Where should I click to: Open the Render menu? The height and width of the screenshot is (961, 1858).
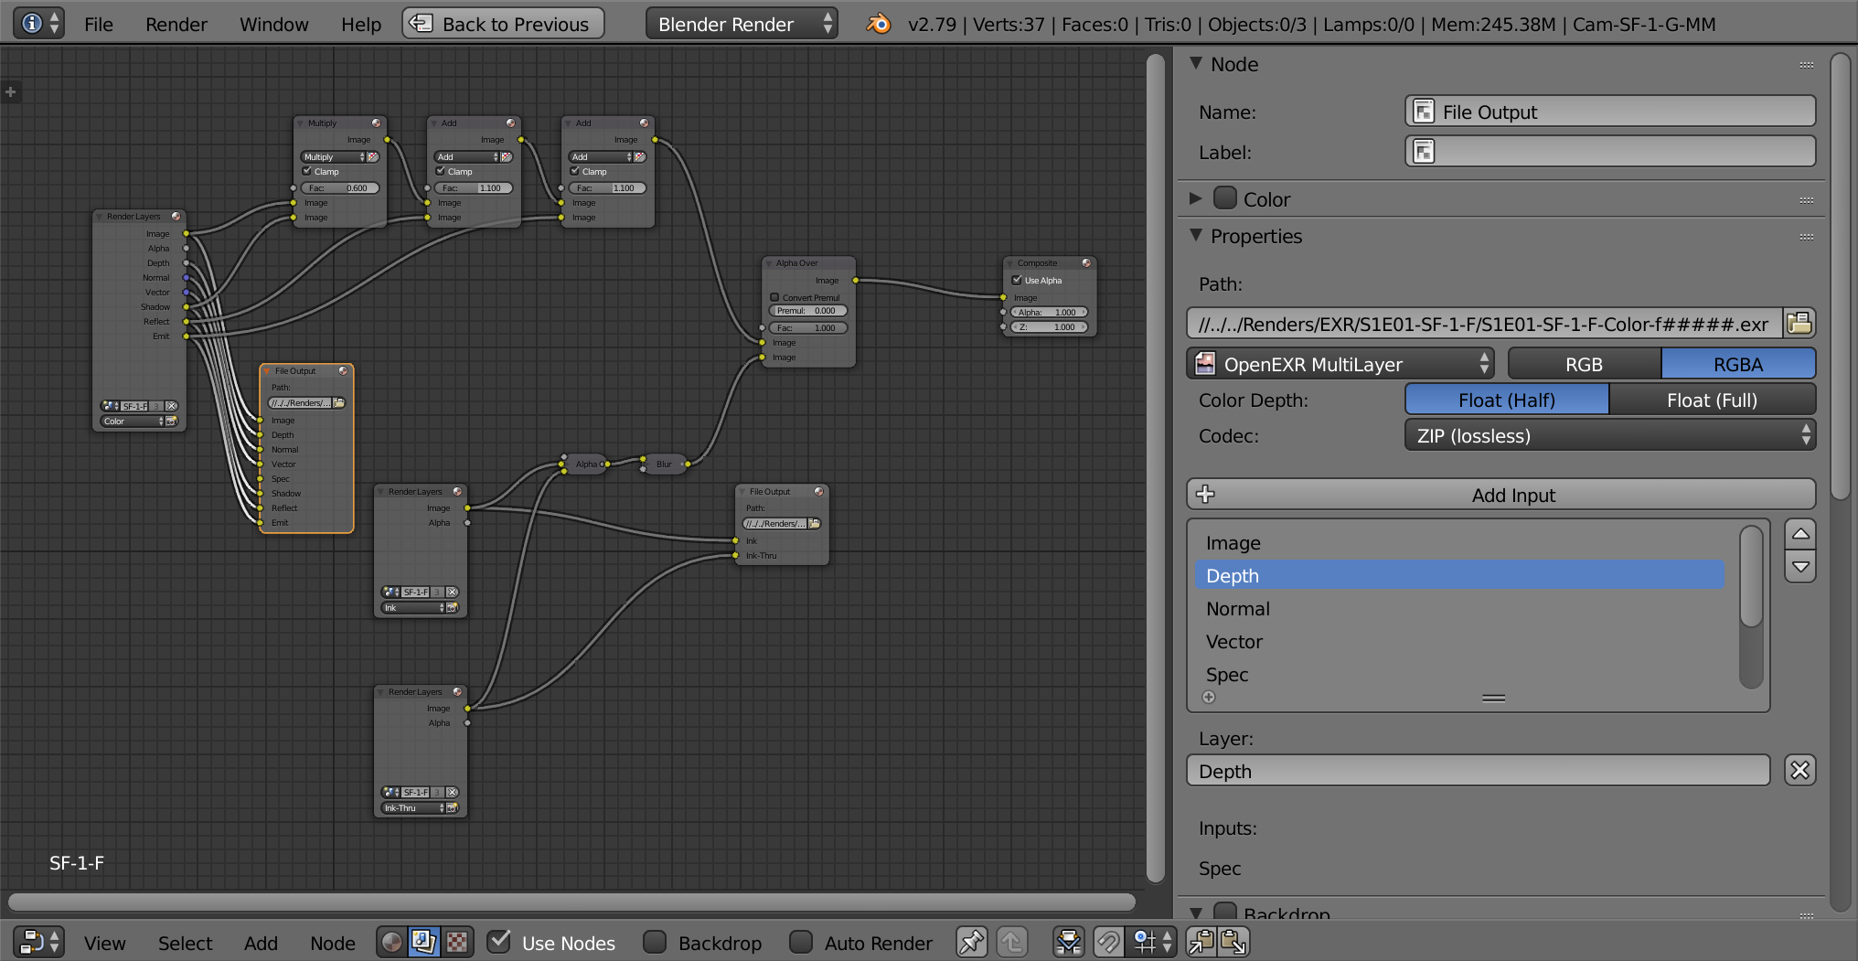pyautogui.click(x=176, y=25)
